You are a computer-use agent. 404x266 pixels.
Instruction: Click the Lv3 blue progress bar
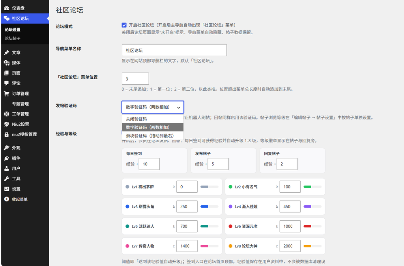coord(209,206)
